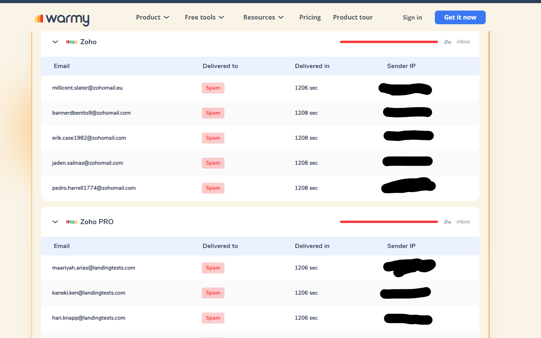Image resolution: width=541 pixels, height=338 pixels.
Task: Collapse the Zoho PRO results section
Action: (x=55, y=222)
